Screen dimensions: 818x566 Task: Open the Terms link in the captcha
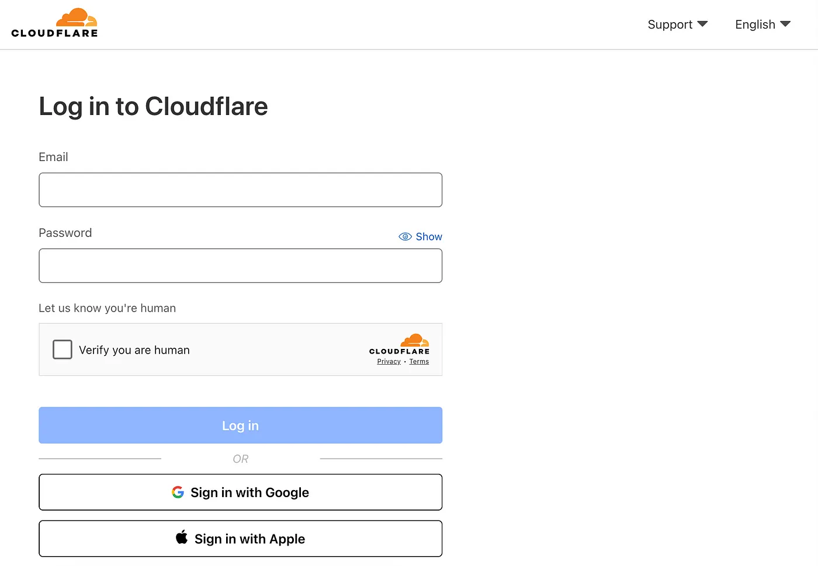click(419, 362)
